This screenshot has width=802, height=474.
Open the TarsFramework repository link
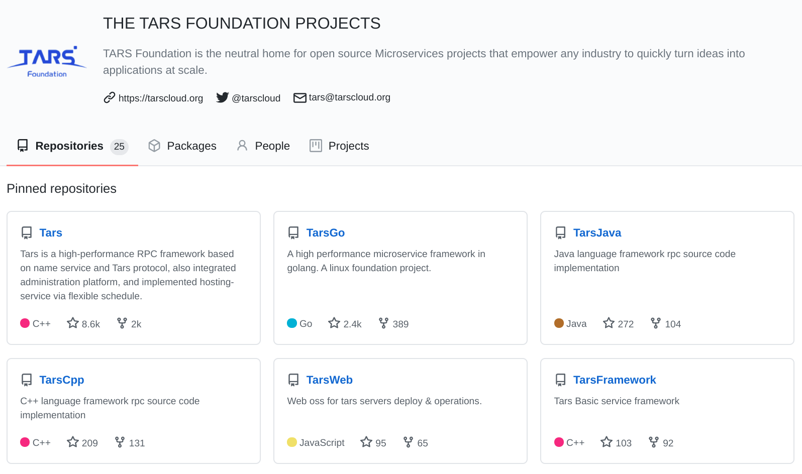coord(614,380)
